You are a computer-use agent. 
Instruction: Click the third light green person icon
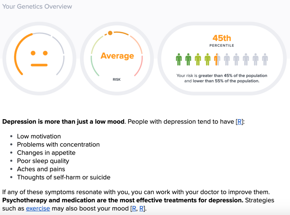click(x=198, y=59)
